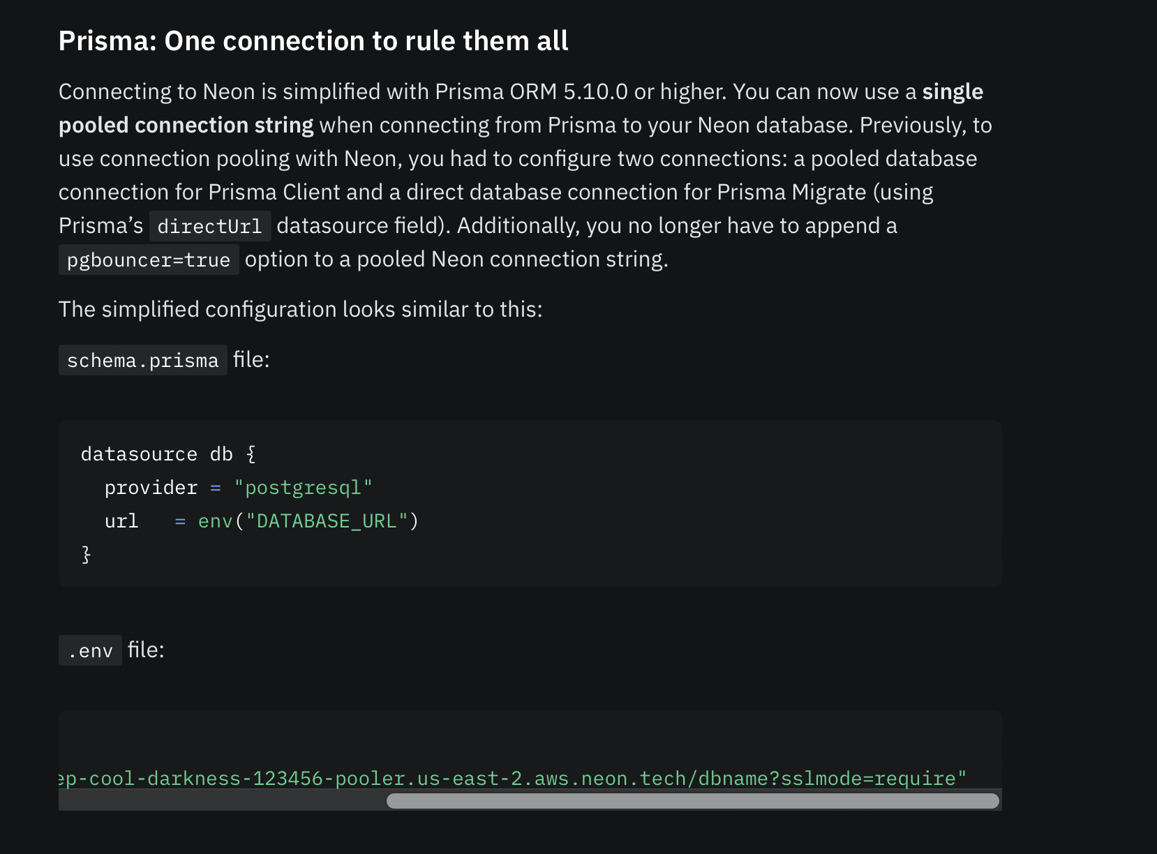This screenshot has height=854, width=1157.
Task: Click the schema.prisma inline code label
Action: 142,360
